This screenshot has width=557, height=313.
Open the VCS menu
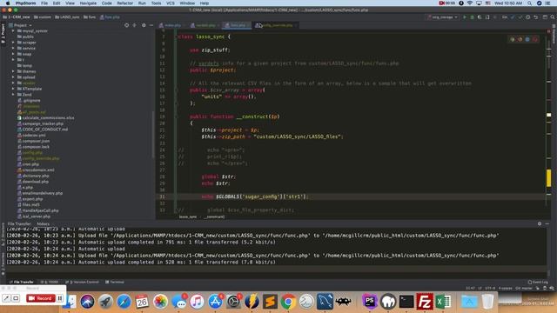tap(171, 3)
